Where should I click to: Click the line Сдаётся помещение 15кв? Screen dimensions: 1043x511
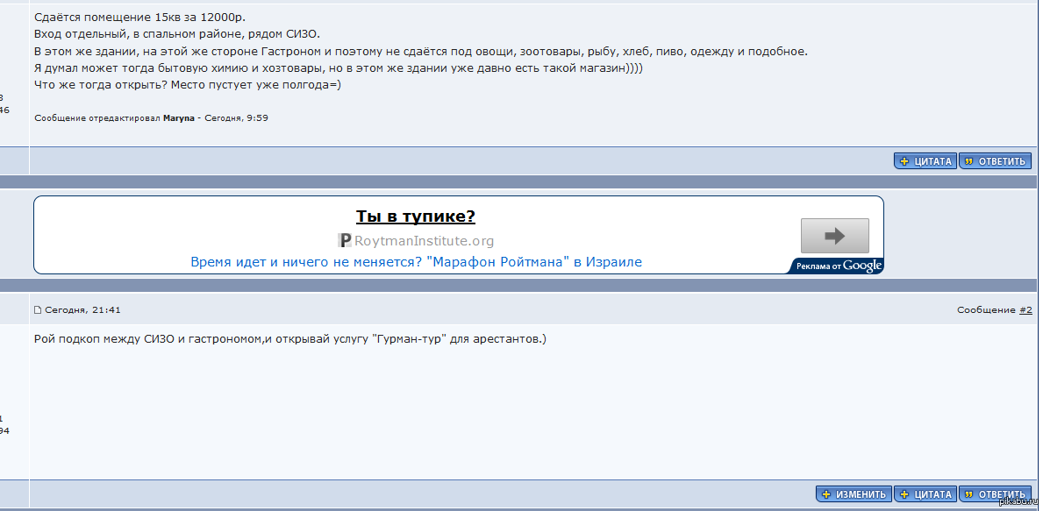point(139,18)
